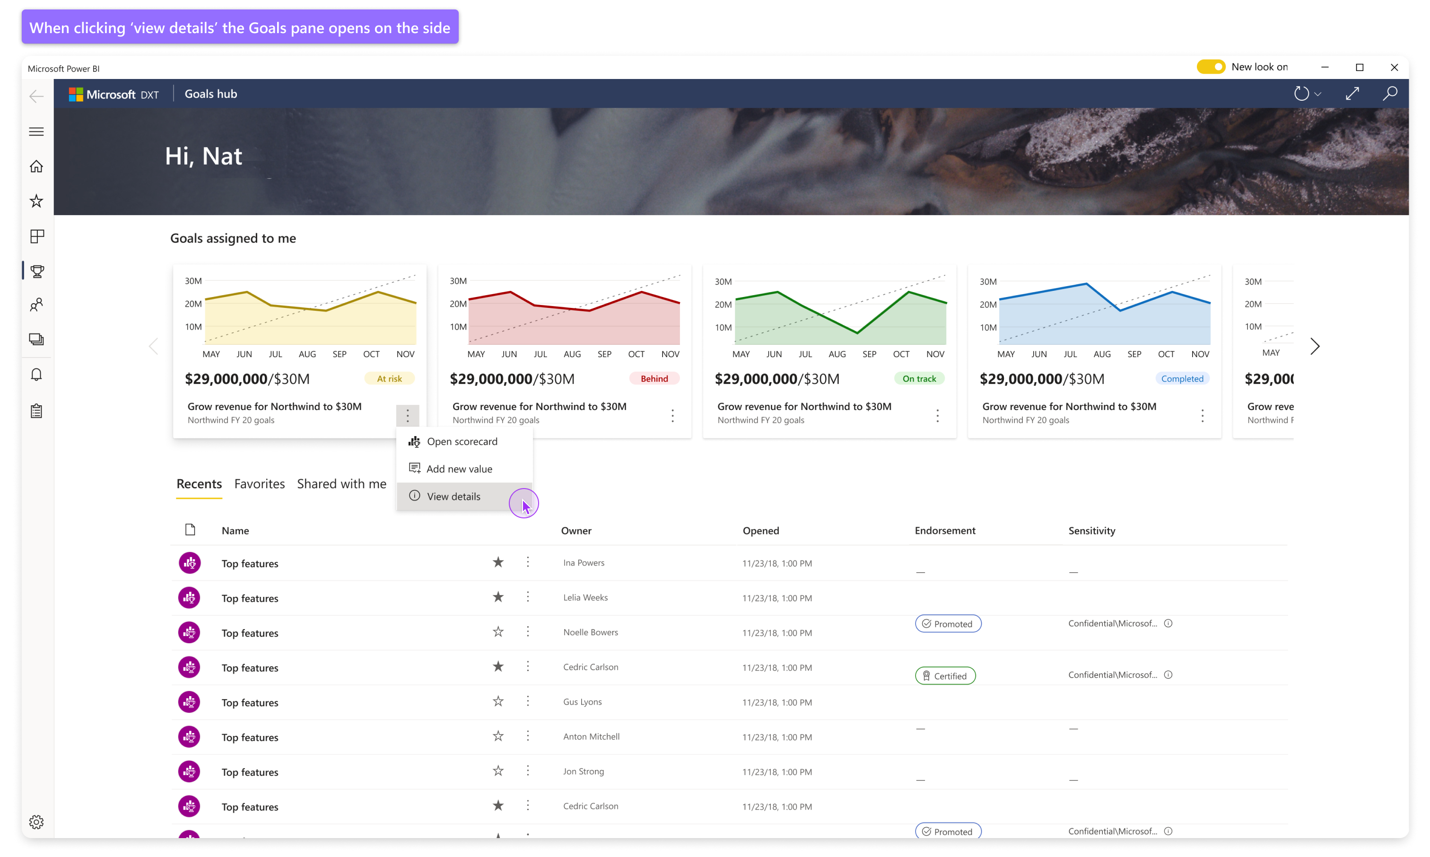
Task: Open more options for Anton Mitchell's row
Action: click(x=528, y=736)
